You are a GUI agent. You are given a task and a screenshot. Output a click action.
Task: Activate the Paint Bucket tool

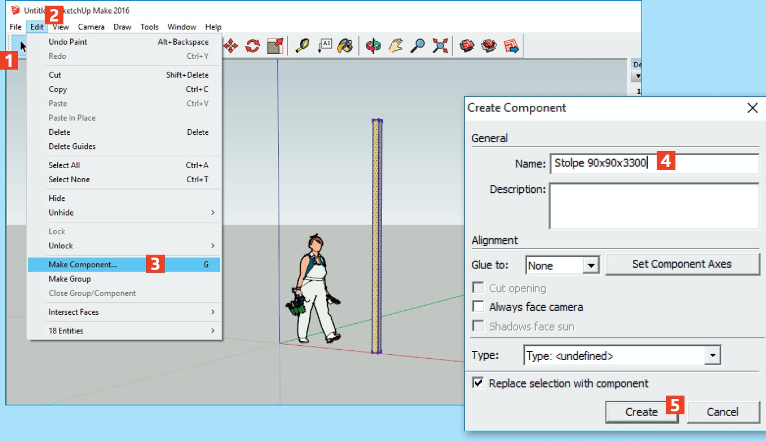pos(344,46)
